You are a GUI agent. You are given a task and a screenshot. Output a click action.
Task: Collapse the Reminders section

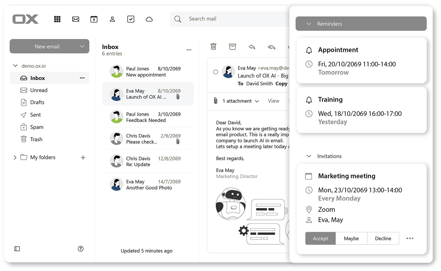click(309, 24)
